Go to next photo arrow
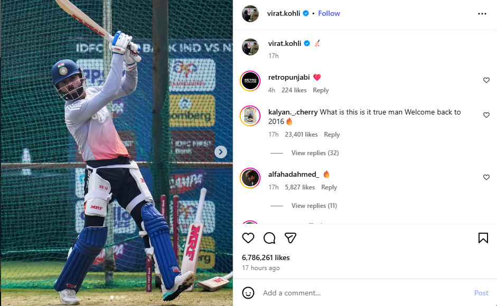 (221, 152)
